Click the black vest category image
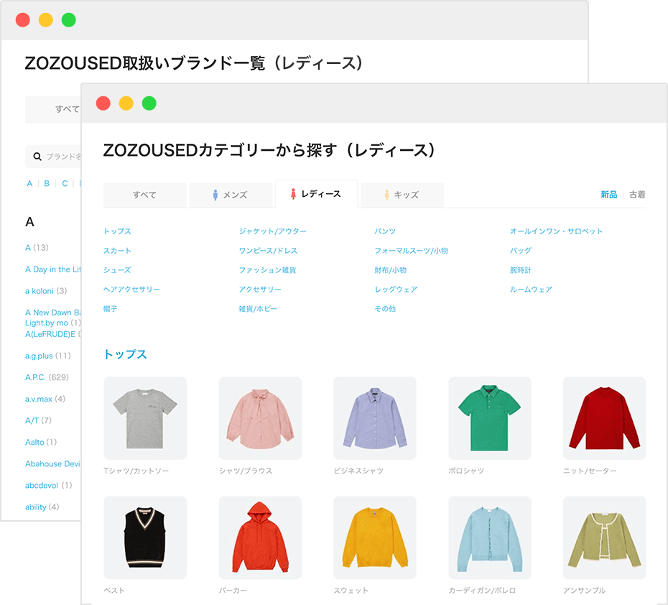 pos(145,537)
